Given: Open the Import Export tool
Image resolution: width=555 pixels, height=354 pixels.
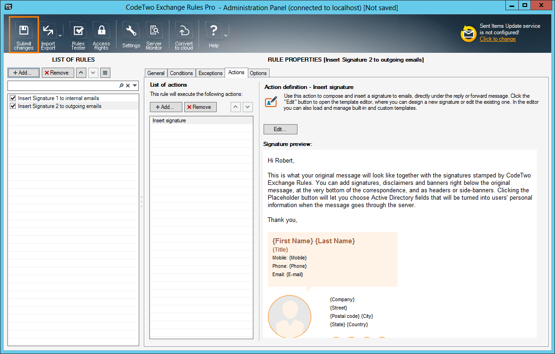Looking at the screenshot, I should tap(48, 36).
